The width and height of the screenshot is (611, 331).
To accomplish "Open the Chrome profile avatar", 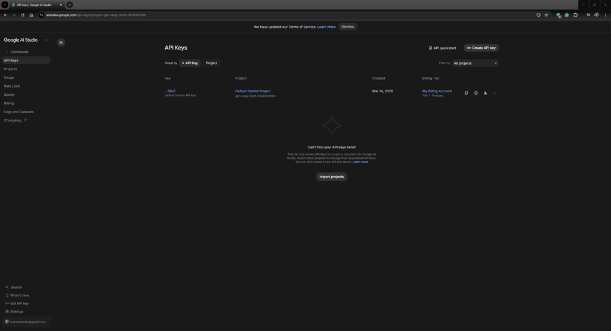I will point(597,15).
